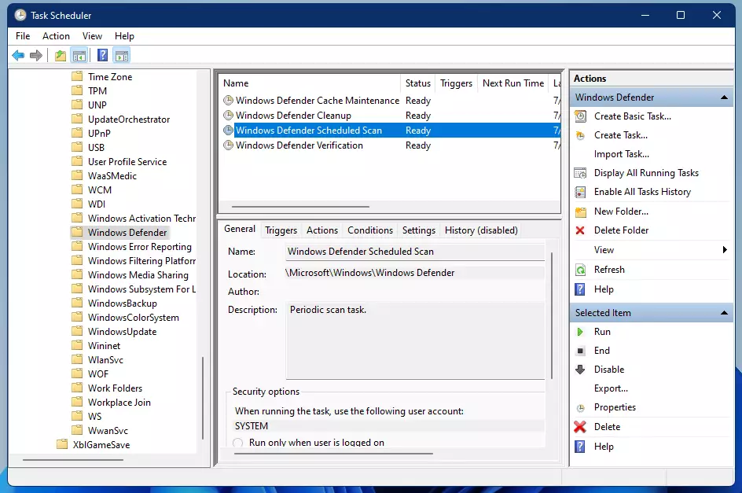Click the task Name field
This screenshot has height=493, width=742.
coord(415,252)
